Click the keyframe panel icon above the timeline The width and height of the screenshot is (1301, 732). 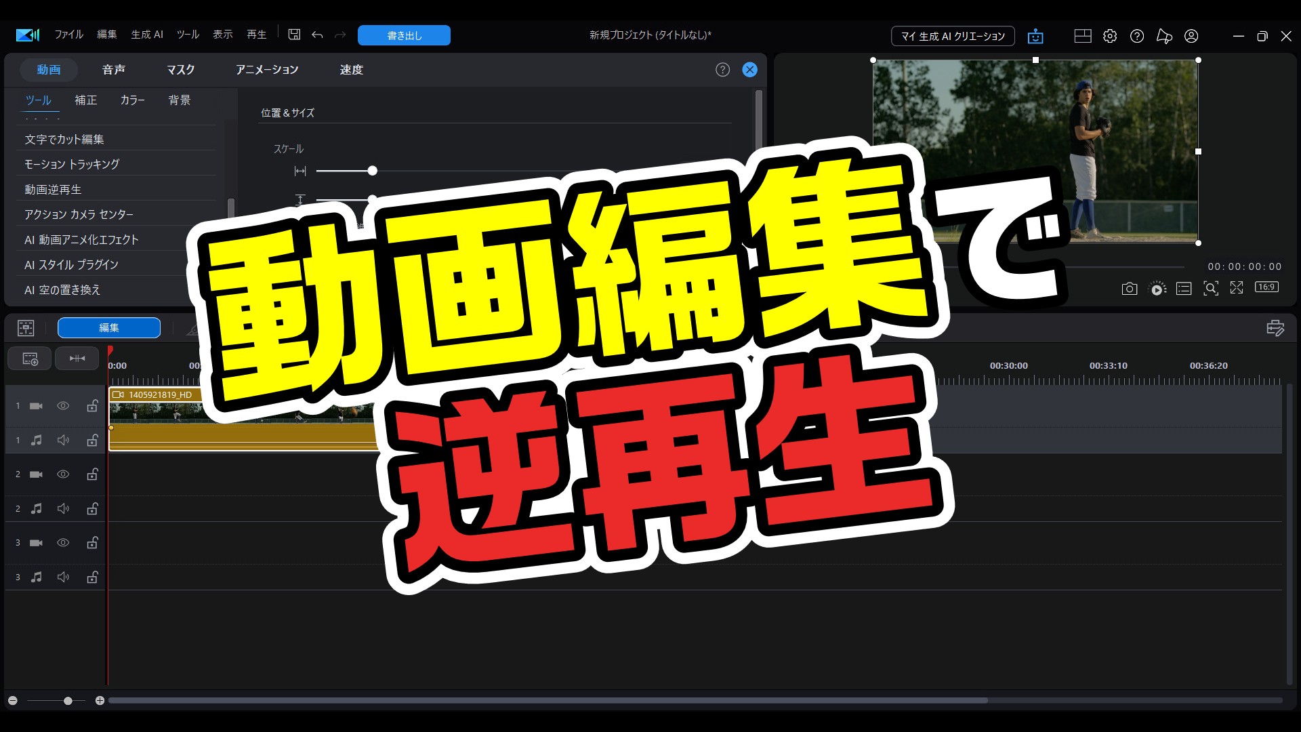pyautogui.click(x=25, y=328)
